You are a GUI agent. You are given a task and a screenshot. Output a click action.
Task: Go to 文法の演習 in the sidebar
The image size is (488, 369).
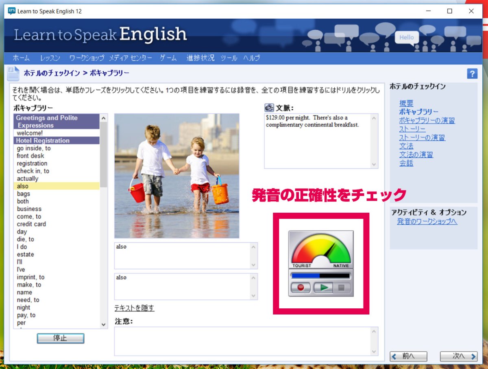pyautogui.click(x=416, y=155)
